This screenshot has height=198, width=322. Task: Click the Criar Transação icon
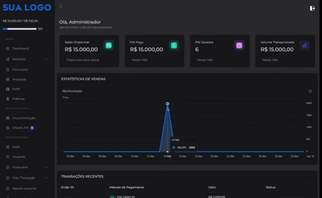8,178
